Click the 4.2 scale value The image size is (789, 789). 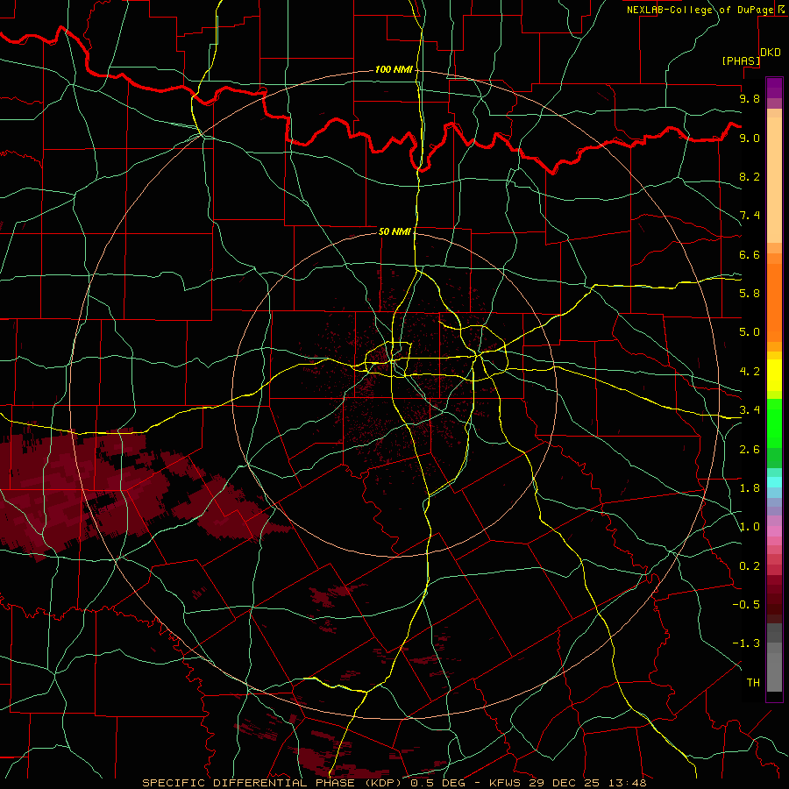pos(750,372)
